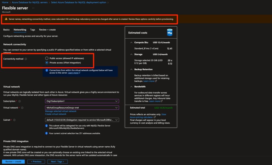Open Learn more link in connections notice
The height and width of the screenshot is (165, 272).
(74, 73)
